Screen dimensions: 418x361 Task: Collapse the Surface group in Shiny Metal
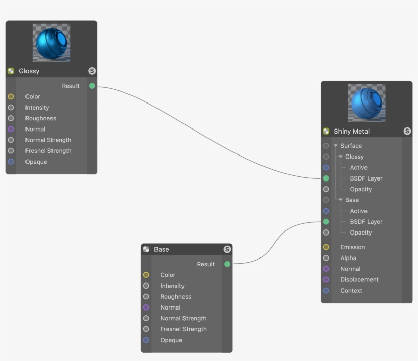(x=336, y=146)
